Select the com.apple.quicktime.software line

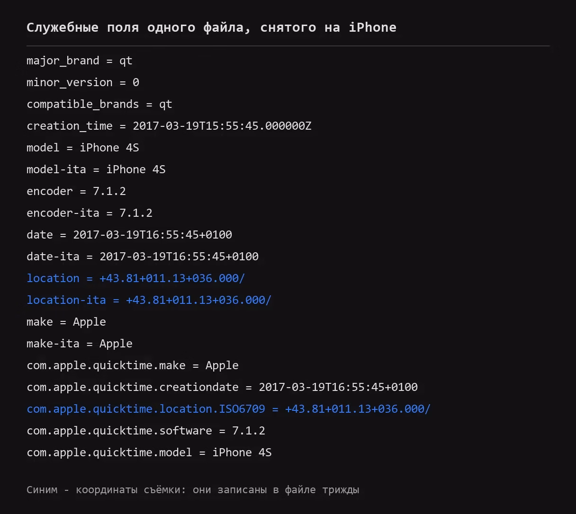pos(146,431)
